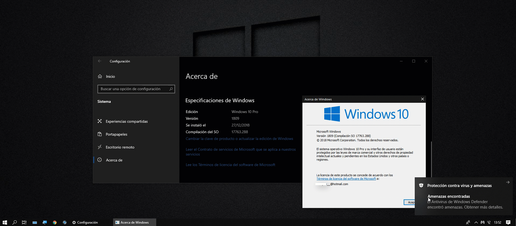Open taskbar search magnifier
This screenshot has width=516, height=226.
[x=15, y=222]
